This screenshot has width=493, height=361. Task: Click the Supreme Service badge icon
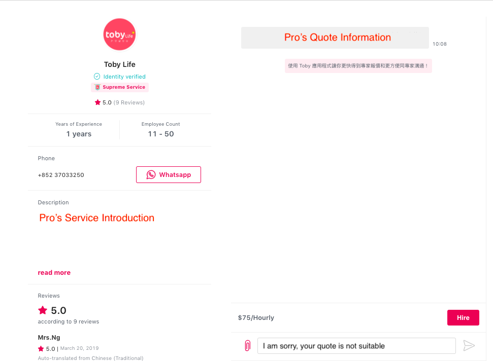tap(97, 87)
